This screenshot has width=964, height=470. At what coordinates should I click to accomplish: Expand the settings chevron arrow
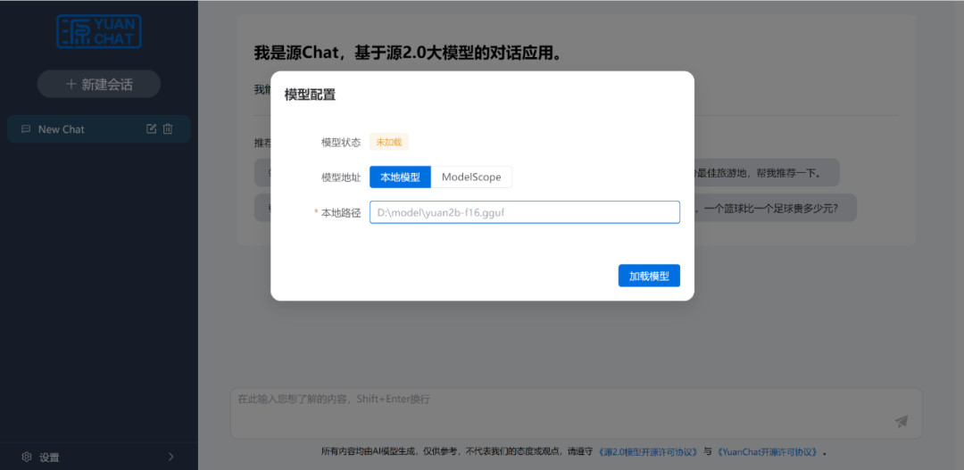[170, 457]
